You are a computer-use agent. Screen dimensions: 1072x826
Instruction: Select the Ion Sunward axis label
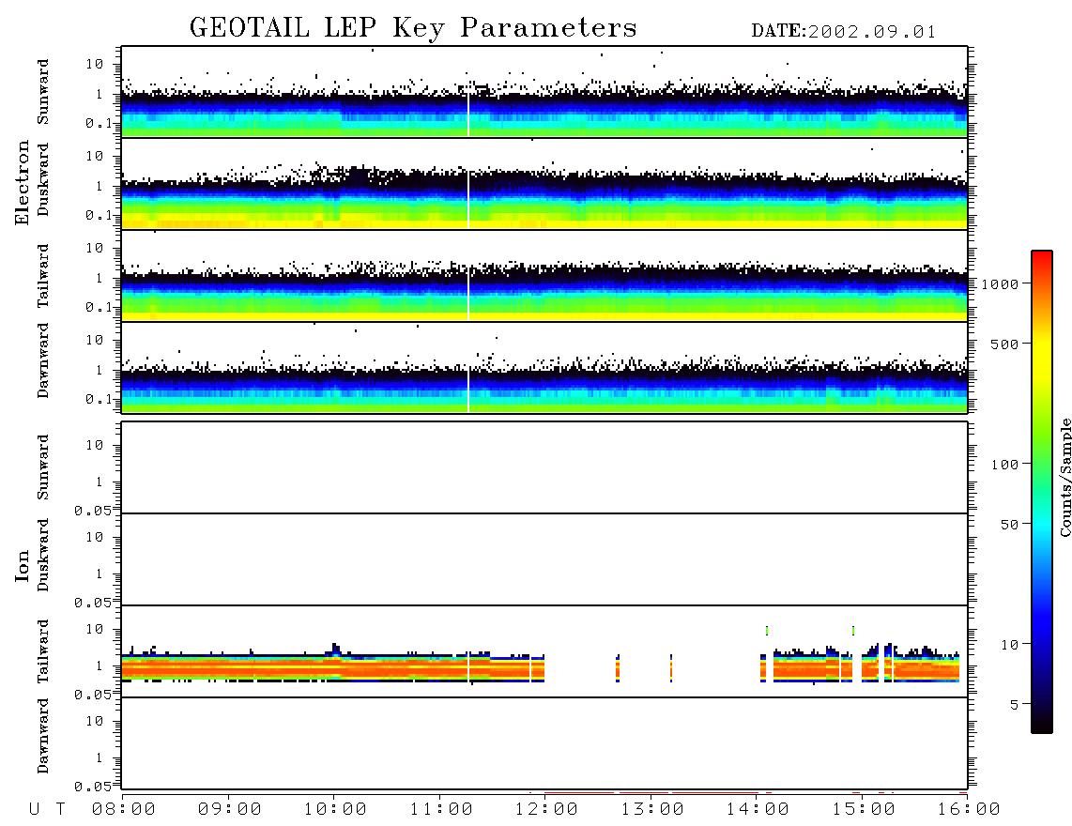coord(43,467)
